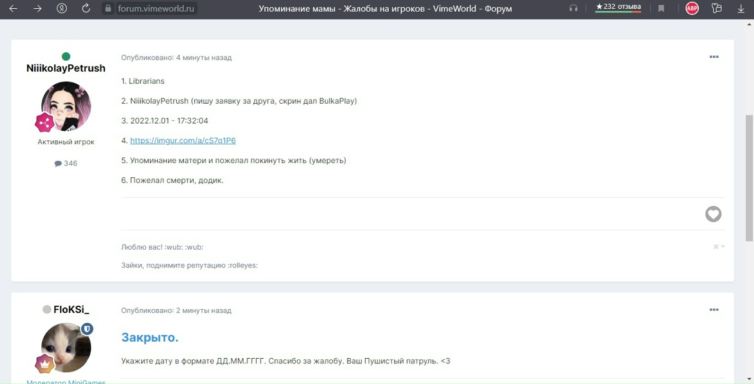Collapse the signature via the x arrow
Image resolution: width=754 pixels, height=384 pixels.
tap(719, 247)
